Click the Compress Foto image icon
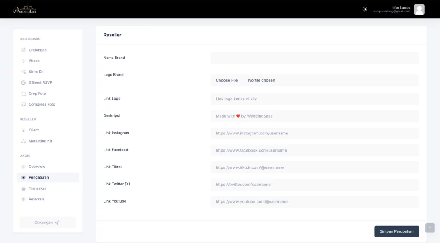Screen dimensions: 440x243 click(x=24, y=105)
